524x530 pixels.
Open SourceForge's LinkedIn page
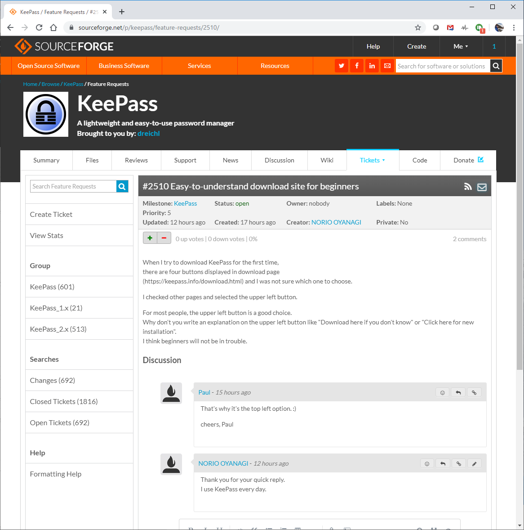tap(372, 66)
